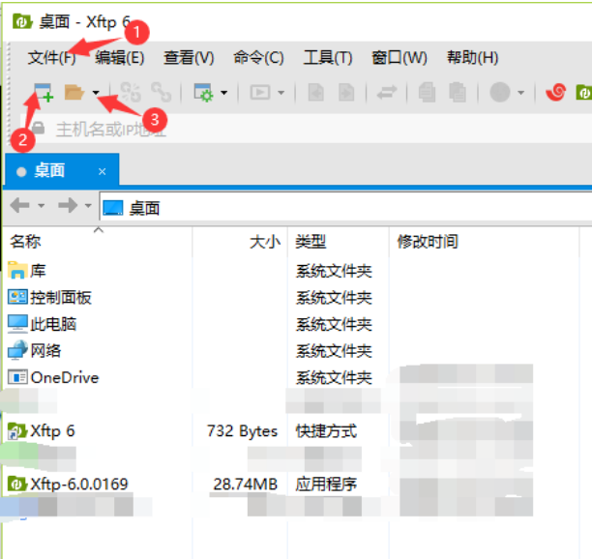This screenshot has width=592, height=559.
Task: Select the 控制面板 row
Action: coord(291,298)
